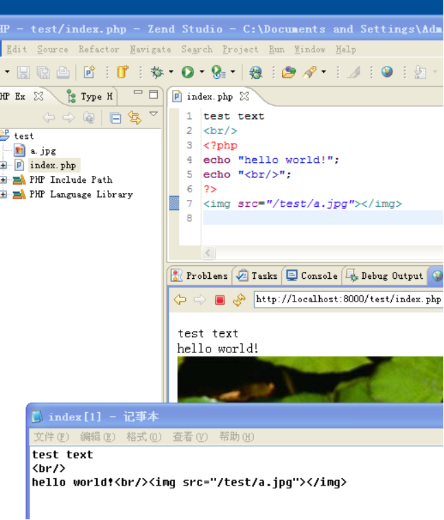Open the dropdown next to the Search flashlight

323,71
